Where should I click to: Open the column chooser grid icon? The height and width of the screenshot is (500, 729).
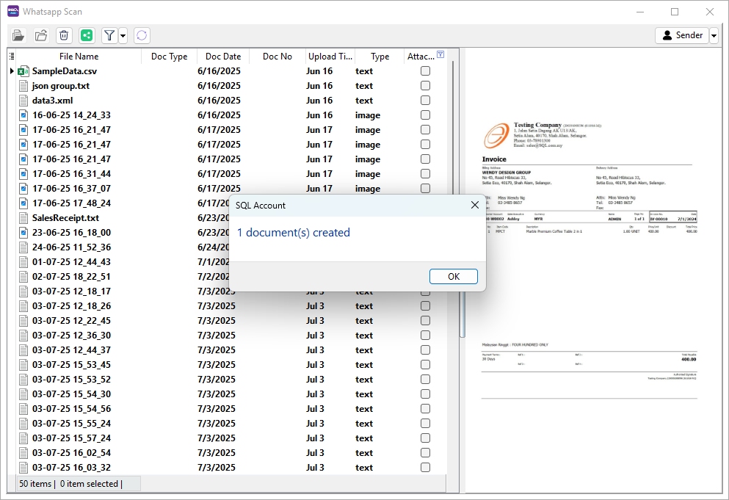12,57
